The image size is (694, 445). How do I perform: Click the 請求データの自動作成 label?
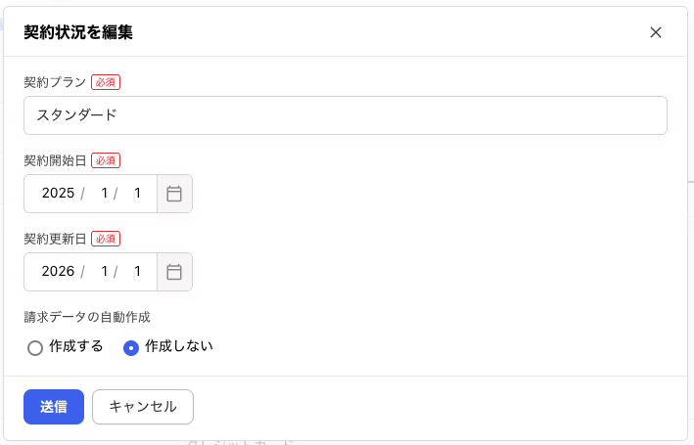(x=87, y=317)
